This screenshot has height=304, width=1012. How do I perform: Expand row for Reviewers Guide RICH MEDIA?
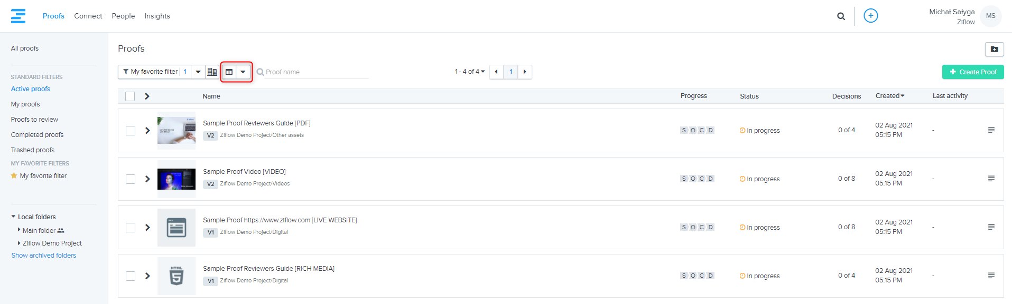tap(147, 276)
